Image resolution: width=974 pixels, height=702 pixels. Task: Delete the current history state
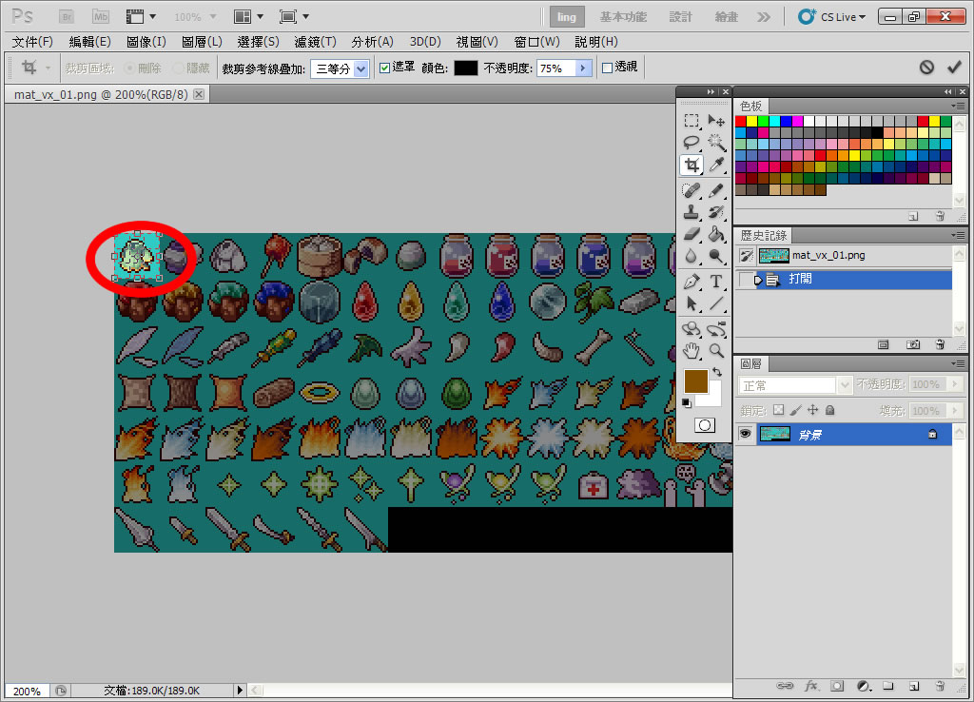[940, 344]
